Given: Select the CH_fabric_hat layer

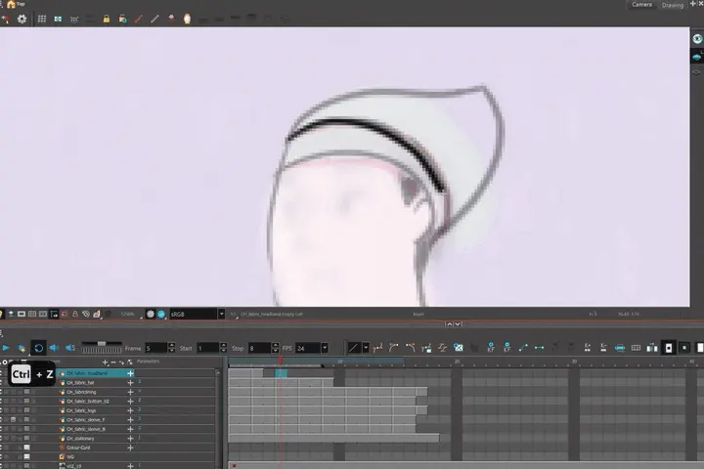Looking at the screenshot, I should point(80,383).
